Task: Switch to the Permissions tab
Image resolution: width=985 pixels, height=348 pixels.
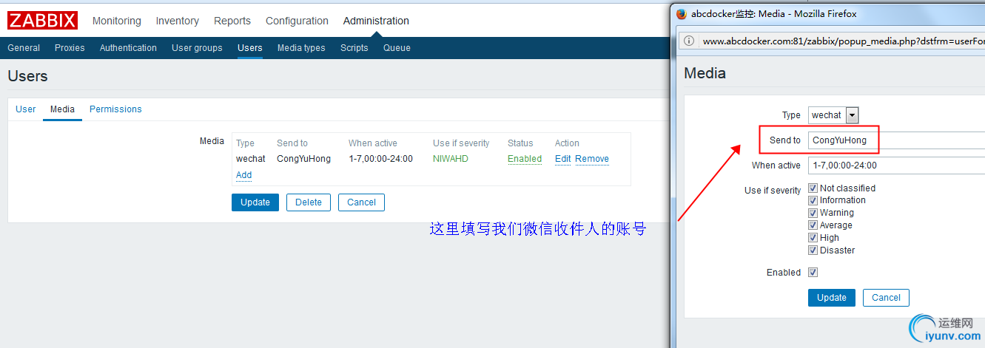Action: (x=115, y=109)
